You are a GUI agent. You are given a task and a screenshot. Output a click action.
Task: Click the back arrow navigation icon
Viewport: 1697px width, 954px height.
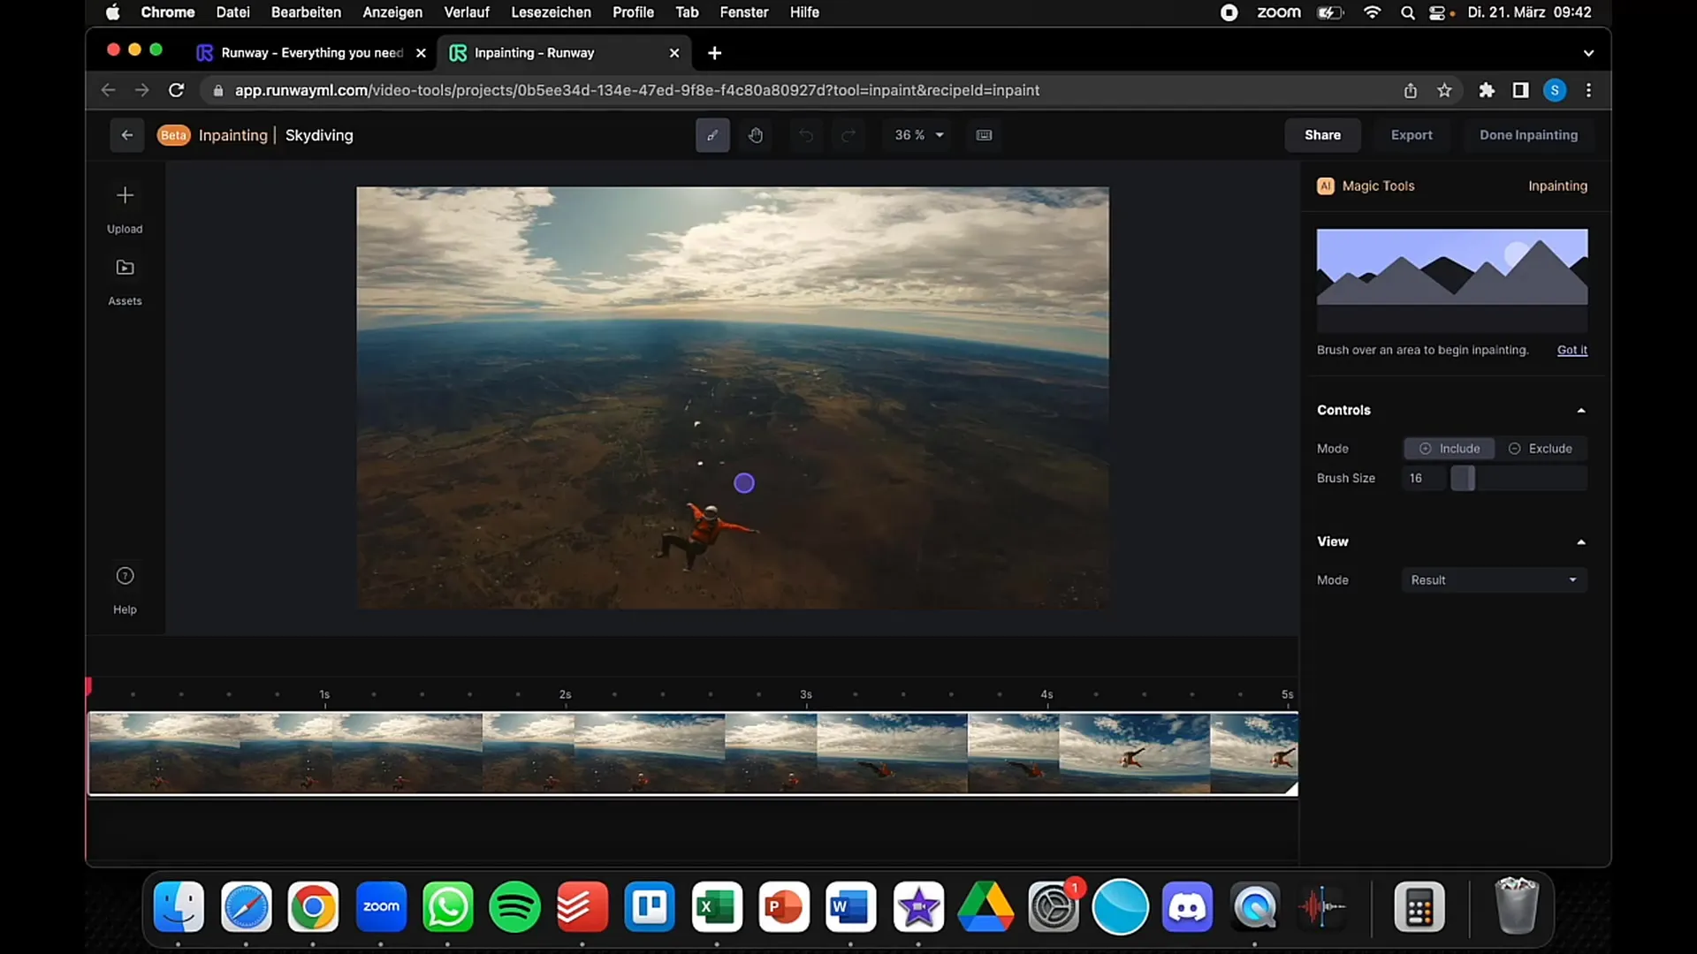coord(127,134)
